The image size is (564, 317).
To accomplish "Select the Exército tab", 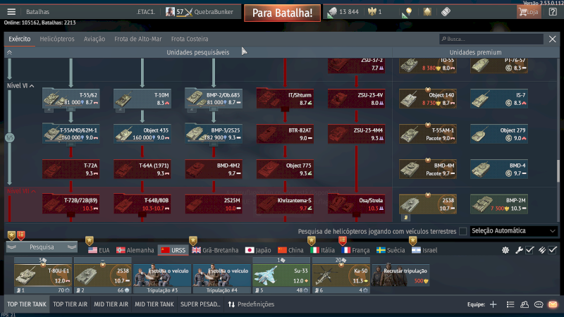I will 20,39.
